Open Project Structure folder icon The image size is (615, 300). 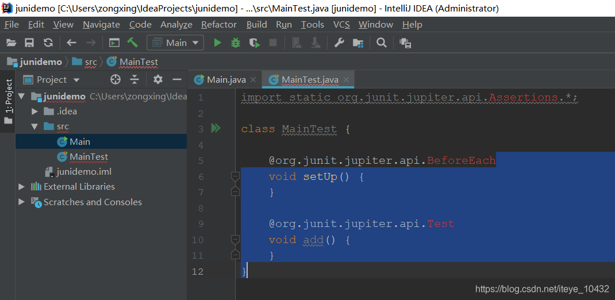pyautogui.click(x=358, y=43)
